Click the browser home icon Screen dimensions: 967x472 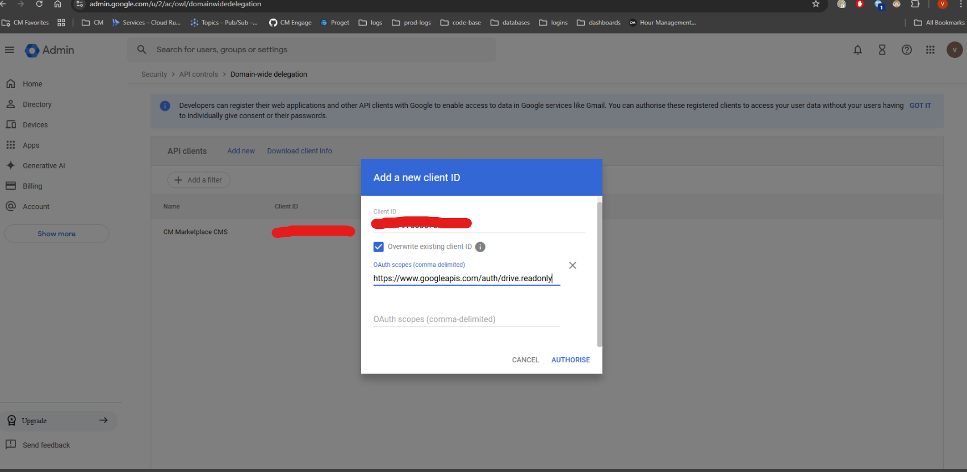tap(57, 4)
